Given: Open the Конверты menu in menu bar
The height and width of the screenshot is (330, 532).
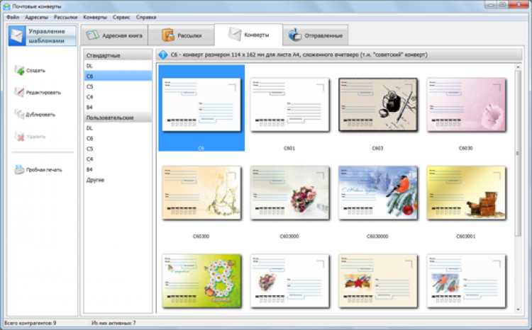Looking at the screenshot, I should click(x=95, y=17).
